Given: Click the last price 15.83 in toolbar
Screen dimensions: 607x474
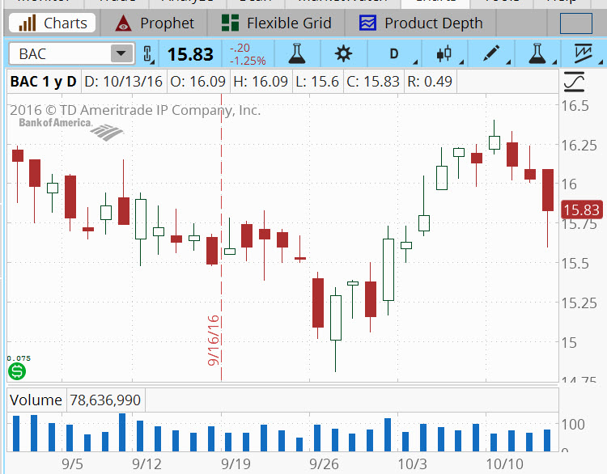Looking at the screenshot, I should [190, 54].
